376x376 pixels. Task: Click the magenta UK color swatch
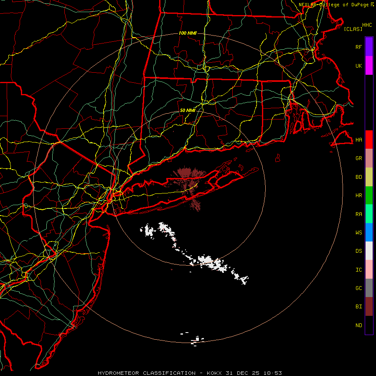(x=369, y=66)
